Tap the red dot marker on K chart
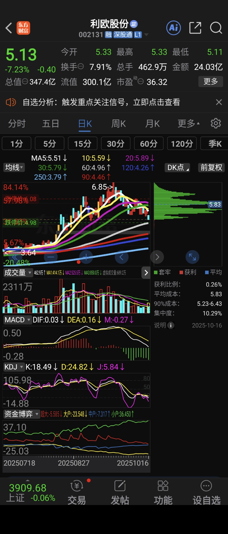228x534 pixels. (x=79, y=262)
